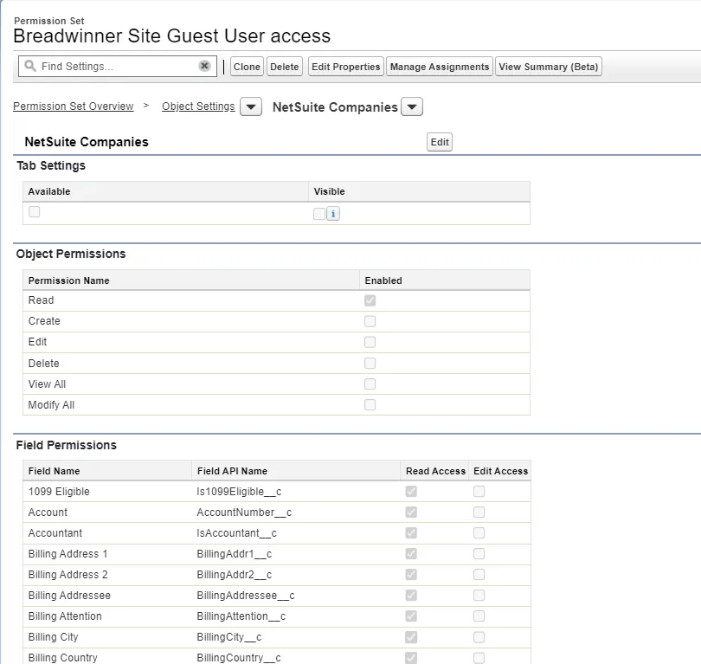Toggle Read Access for Billing Addressee

click(x=411, y=595)
